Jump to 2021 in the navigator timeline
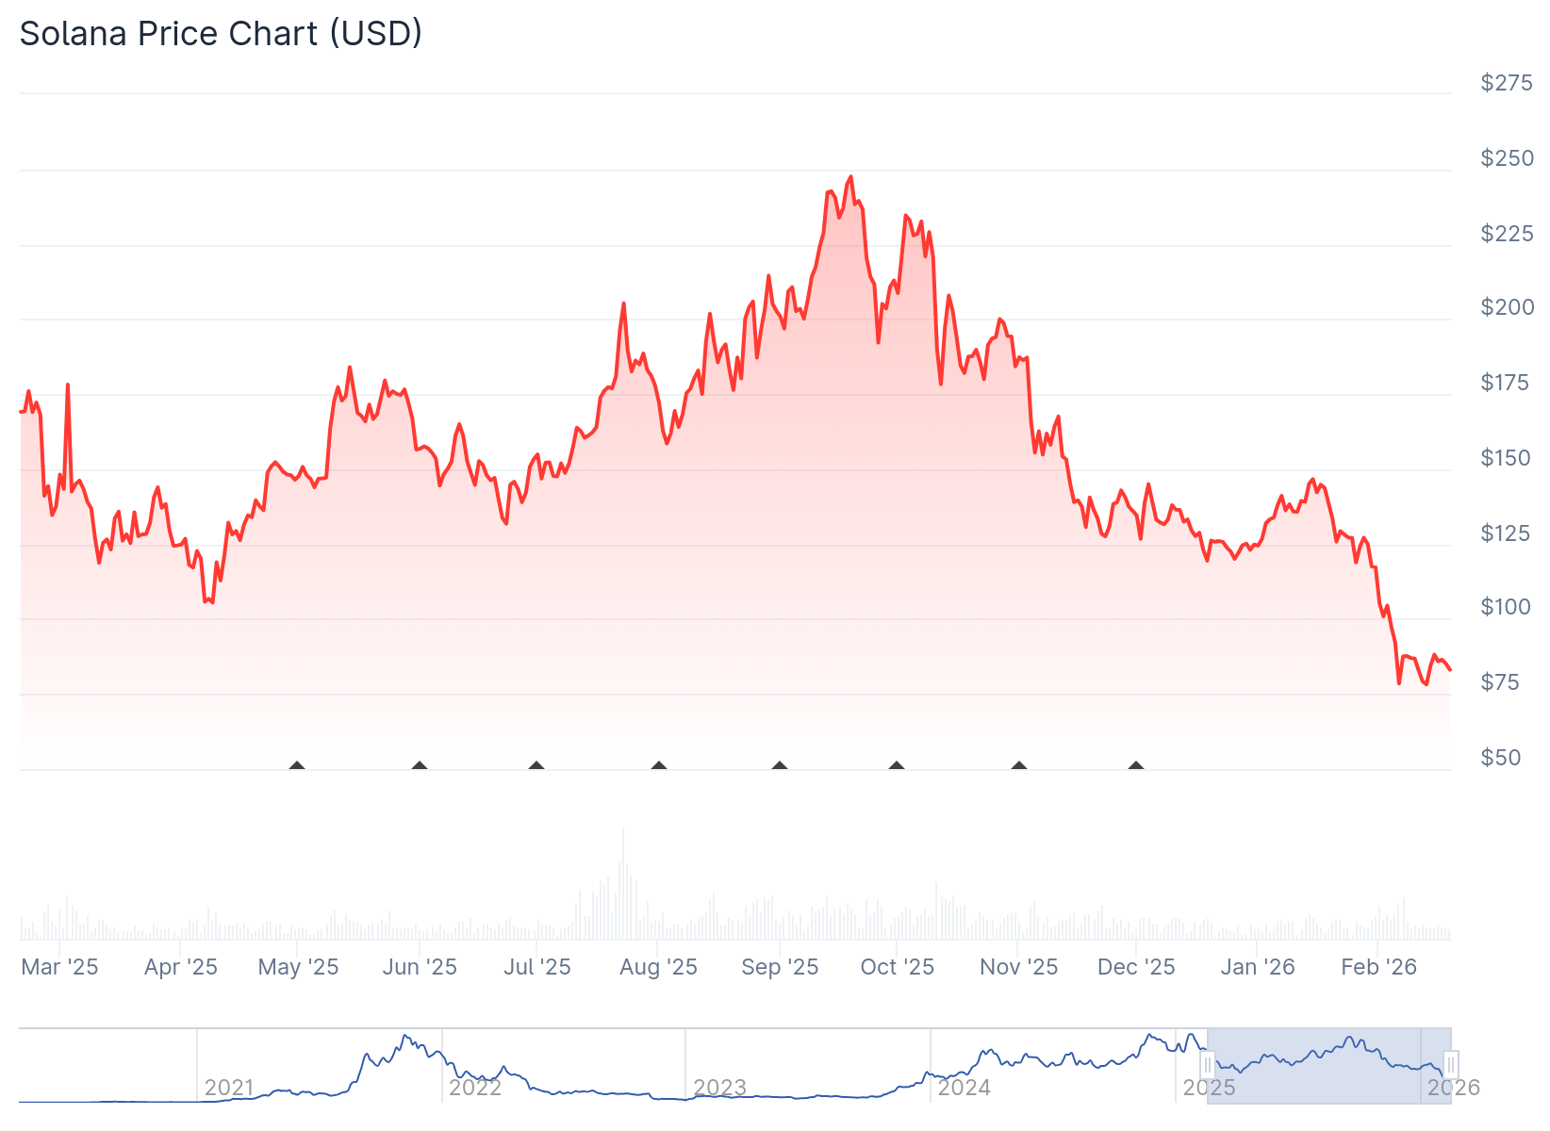Image resolution: width=1550 pixels, height=1131 pixels. pos(229,1088)
